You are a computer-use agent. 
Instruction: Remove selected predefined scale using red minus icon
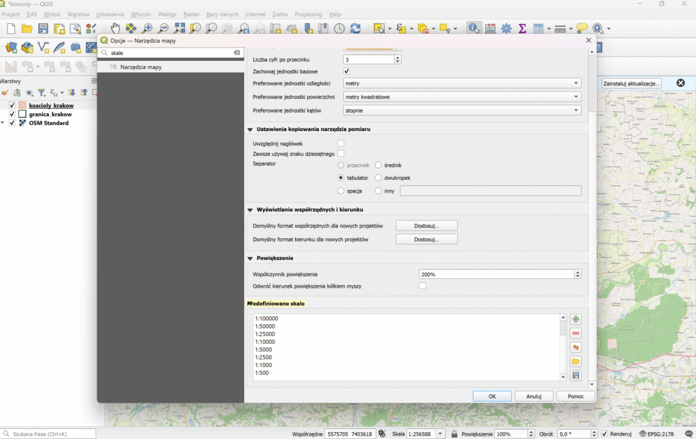tap(576, 333)
